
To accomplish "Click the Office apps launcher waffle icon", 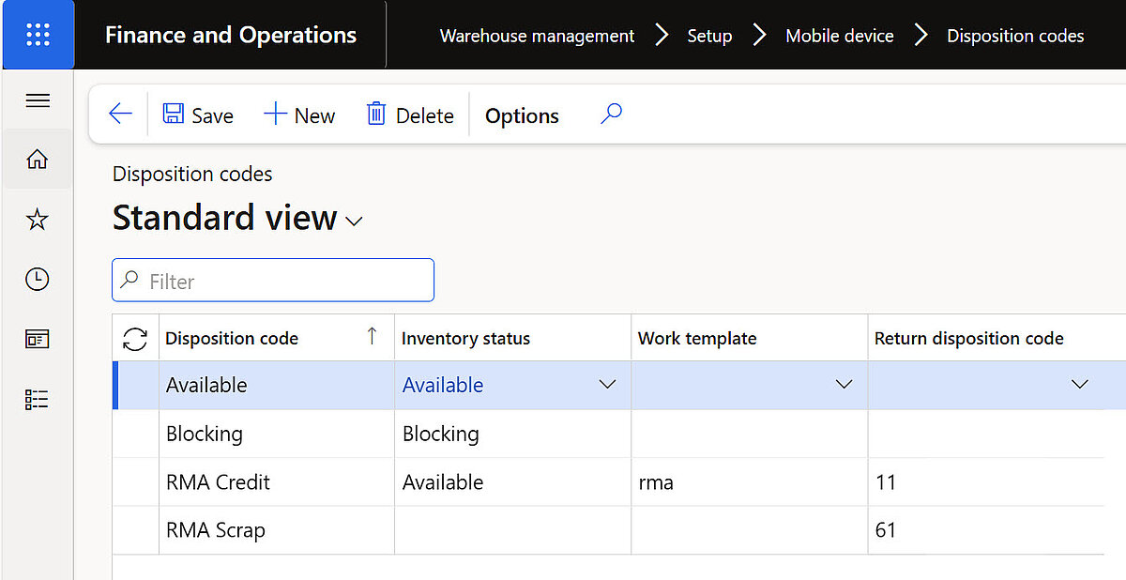I will click(38, 35).
